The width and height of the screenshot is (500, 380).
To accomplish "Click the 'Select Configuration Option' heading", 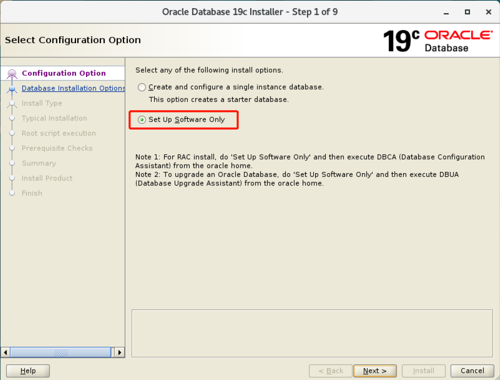I will [x=73, y=40].
